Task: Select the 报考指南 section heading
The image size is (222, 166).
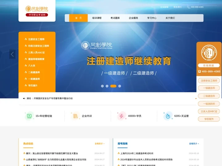Action: point(122,144)
